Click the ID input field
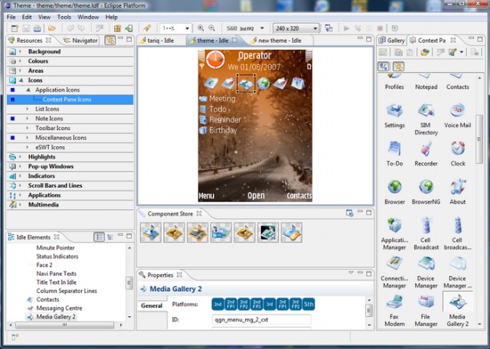 (261, 320)
